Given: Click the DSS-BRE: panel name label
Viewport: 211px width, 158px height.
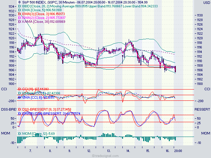Looking at the screenshot, I should click(9, 109).
